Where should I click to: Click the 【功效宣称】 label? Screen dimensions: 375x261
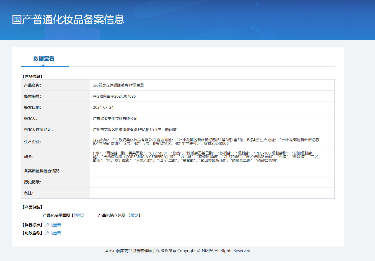point(32,233)
